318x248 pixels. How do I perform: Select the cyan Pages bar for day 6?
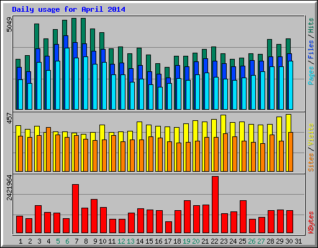pos(67,79)
